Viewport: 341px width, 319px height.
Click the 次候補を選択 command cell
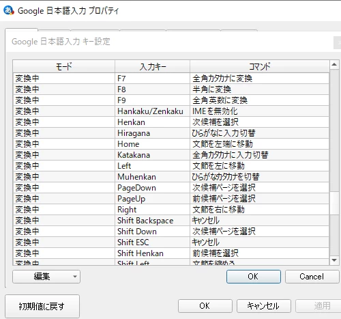(x=260, y=122)
